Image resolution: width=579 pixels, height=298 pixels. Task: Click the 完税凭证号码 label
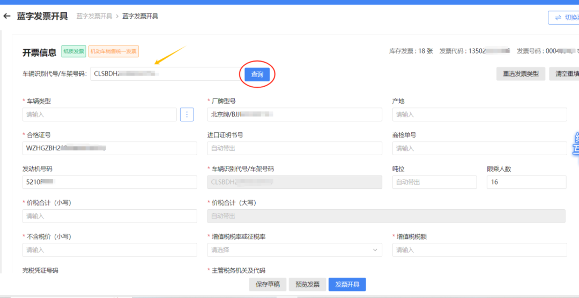[x=40, y=270]
